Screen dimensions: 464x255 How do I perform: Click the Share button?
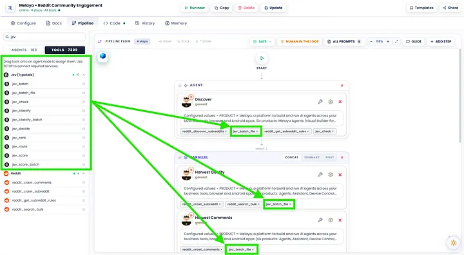point(450,8)
